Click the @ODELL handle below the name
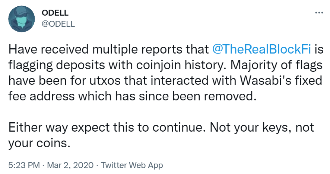The width and height of the screenshot is (330, 174). click(x=58, y=24)
